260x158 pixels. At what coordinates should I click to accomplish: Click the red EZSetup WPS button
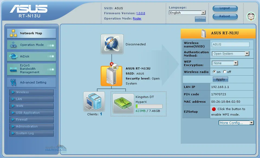pyautogui.click(x=214, y=109)
